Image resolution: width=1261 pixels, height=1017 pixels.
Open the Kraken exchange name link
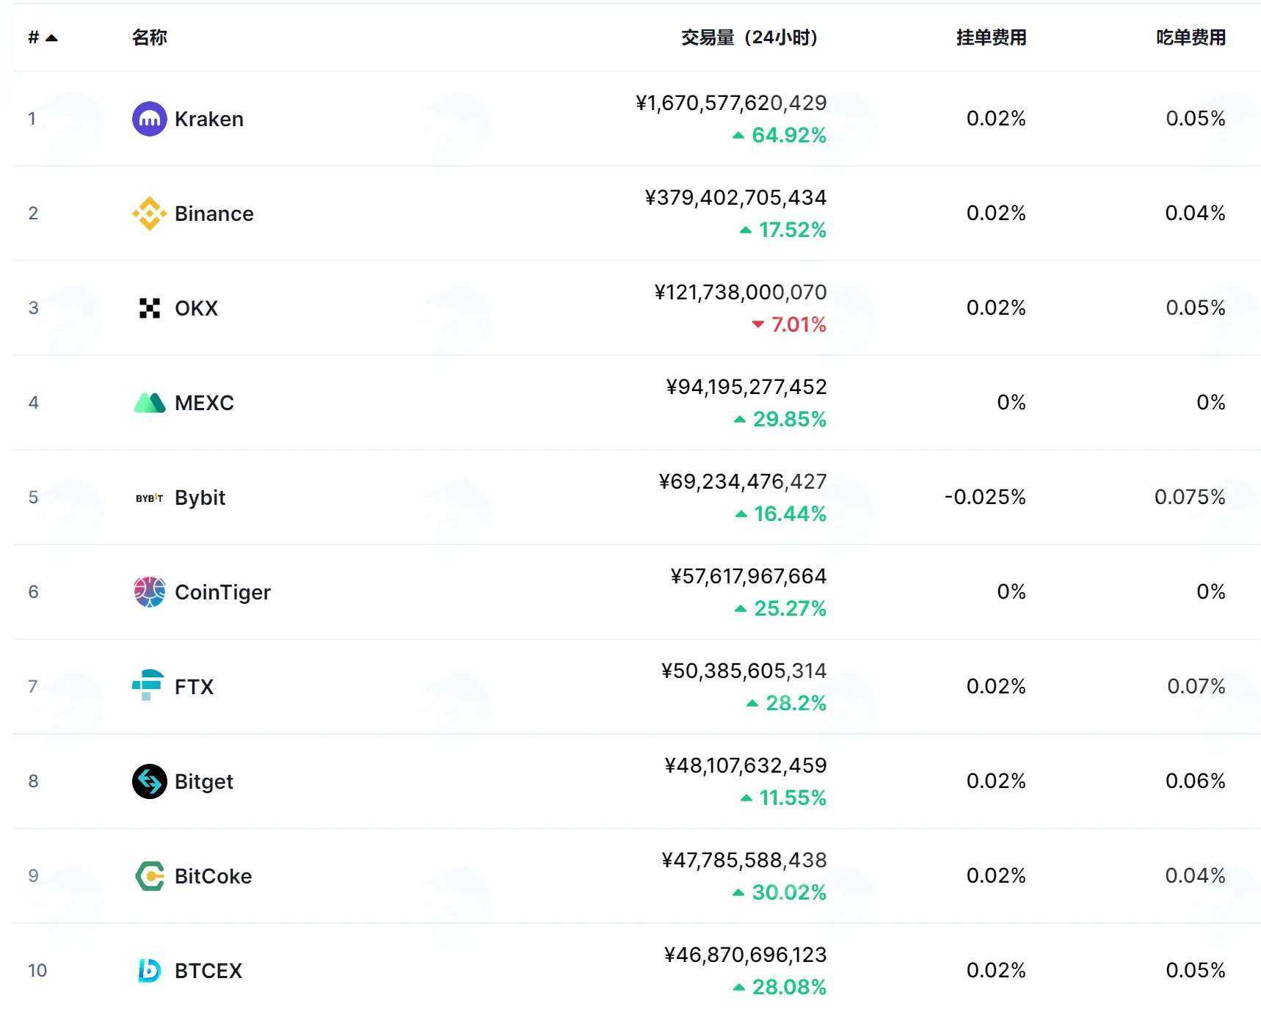209,119
